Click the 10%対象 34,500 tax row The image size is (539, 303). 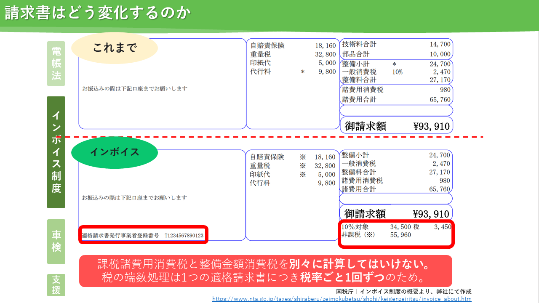396,227
